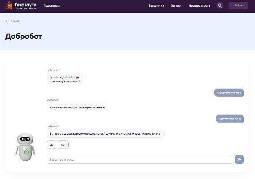Click the back arrow icon above Добробот
Image resolution: width=255 pixels, height=179 pixels.
[x=7, y=21]
